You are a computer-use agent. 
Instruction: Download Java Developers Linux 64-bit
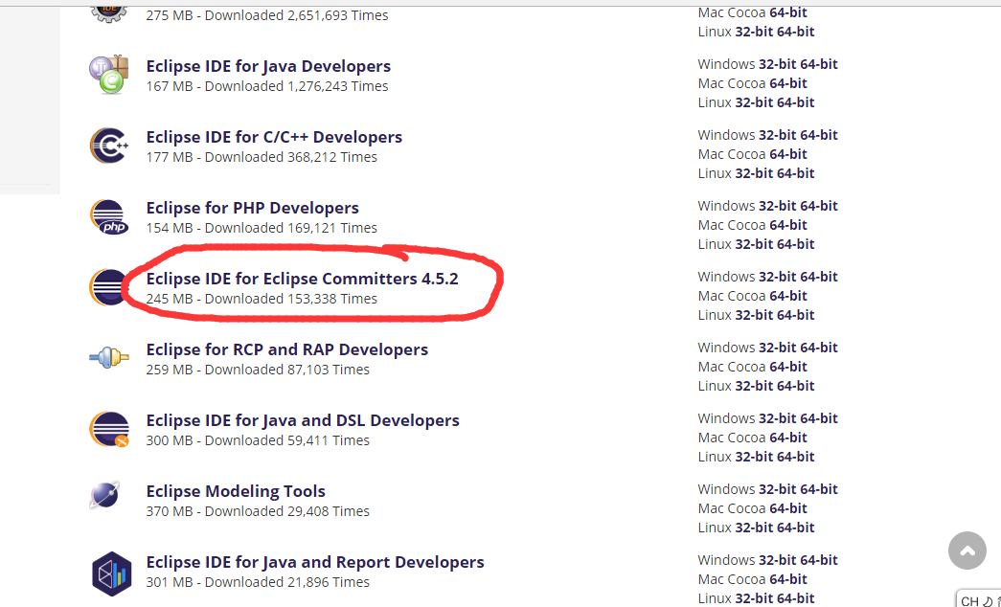pyautogui.click(x=795, y=102)
